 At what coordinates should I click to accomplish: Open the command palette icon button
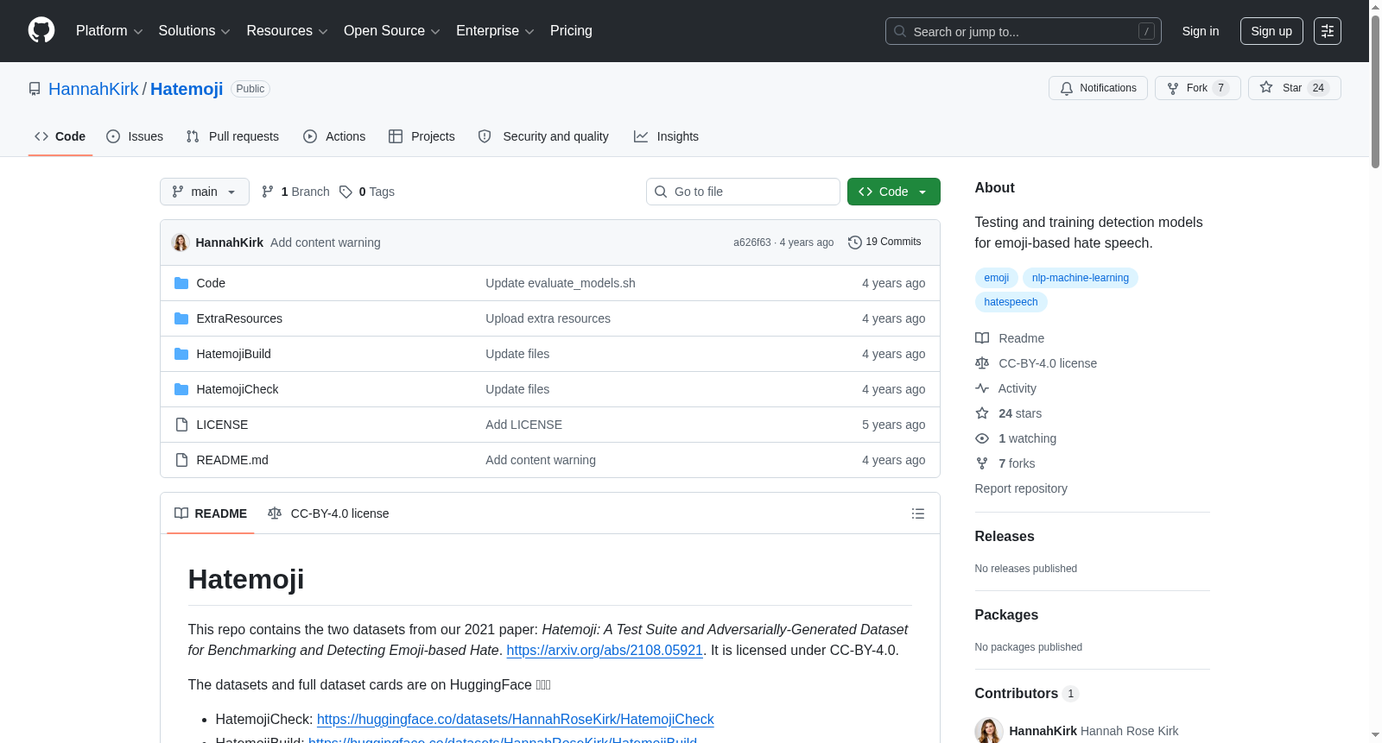pyautogui.click(x=1328, y=31)
